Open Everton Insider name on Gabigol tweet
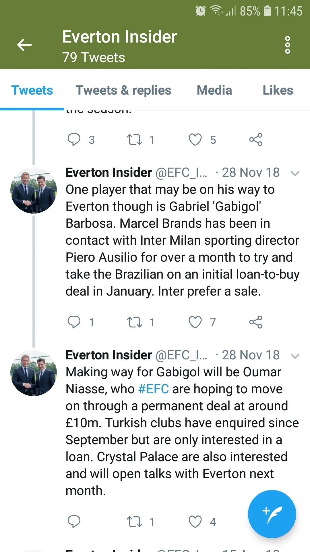The height and width of the screenshot is (552, 310). coord(108,172)
